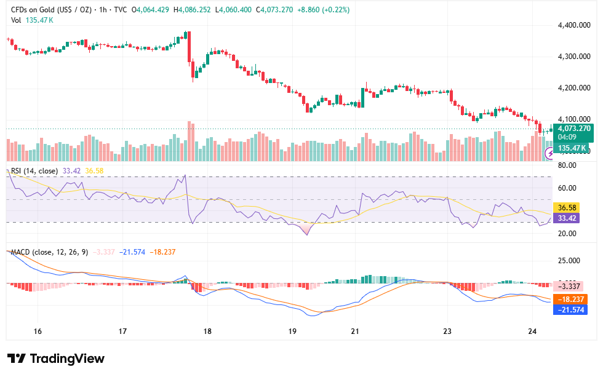Image resolution: width=603 pixels, height=377 pixels.
Task: Click the purple lightning bolt icon
Action: (x=550, y=154)
